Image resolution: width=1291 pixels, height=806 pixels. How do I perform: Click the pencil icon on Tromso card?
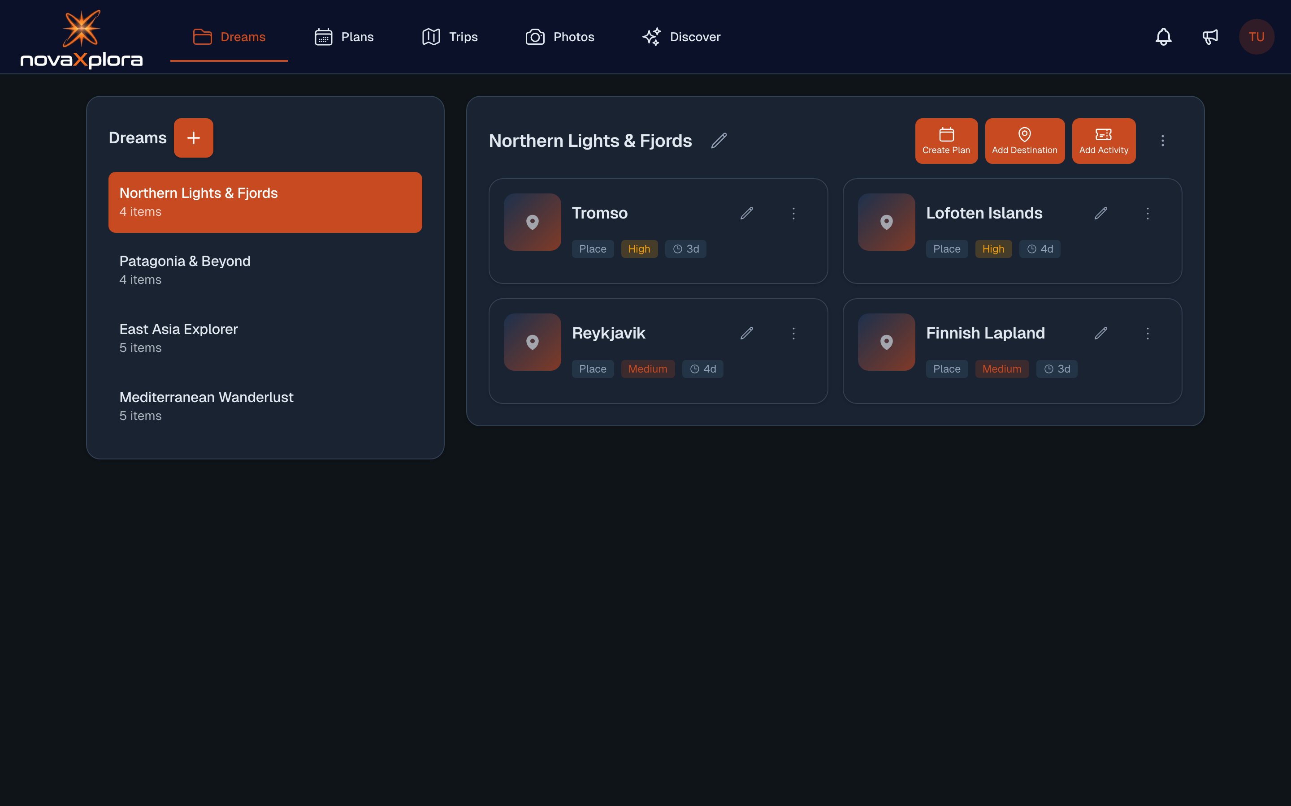(x=746, y=213)
